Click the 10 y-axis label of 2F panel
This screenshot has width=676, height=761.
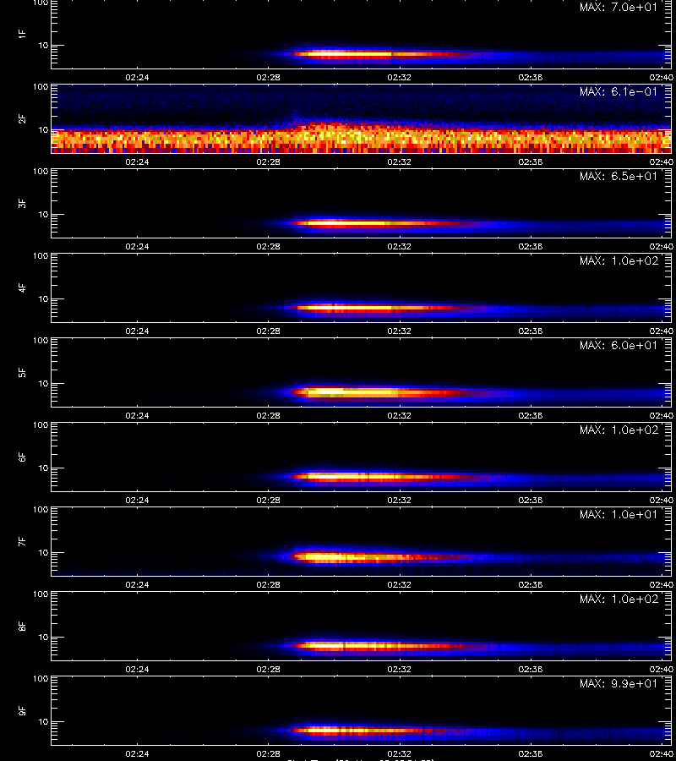pos(43,129)
